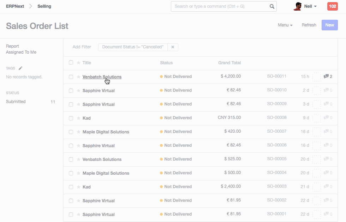Expand the Neil user dropdown
Viewport: 346px width, 222px height.
pos(310,6)
